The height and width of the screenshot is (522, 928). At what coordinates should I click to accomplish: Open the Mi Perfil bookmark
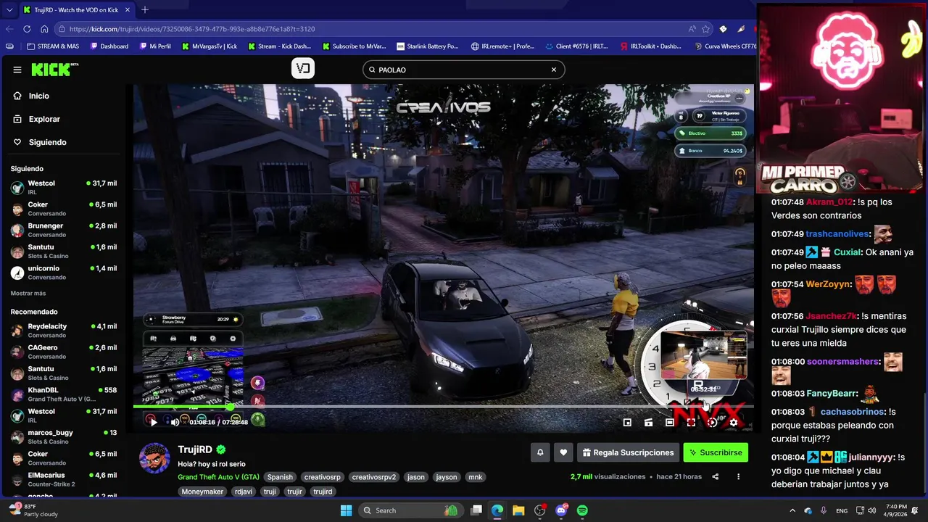click(x=155, y=46)
